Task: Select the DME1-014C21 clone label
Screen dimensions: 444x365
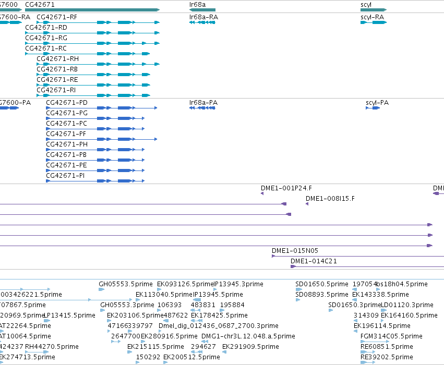Action: point(314,261)
